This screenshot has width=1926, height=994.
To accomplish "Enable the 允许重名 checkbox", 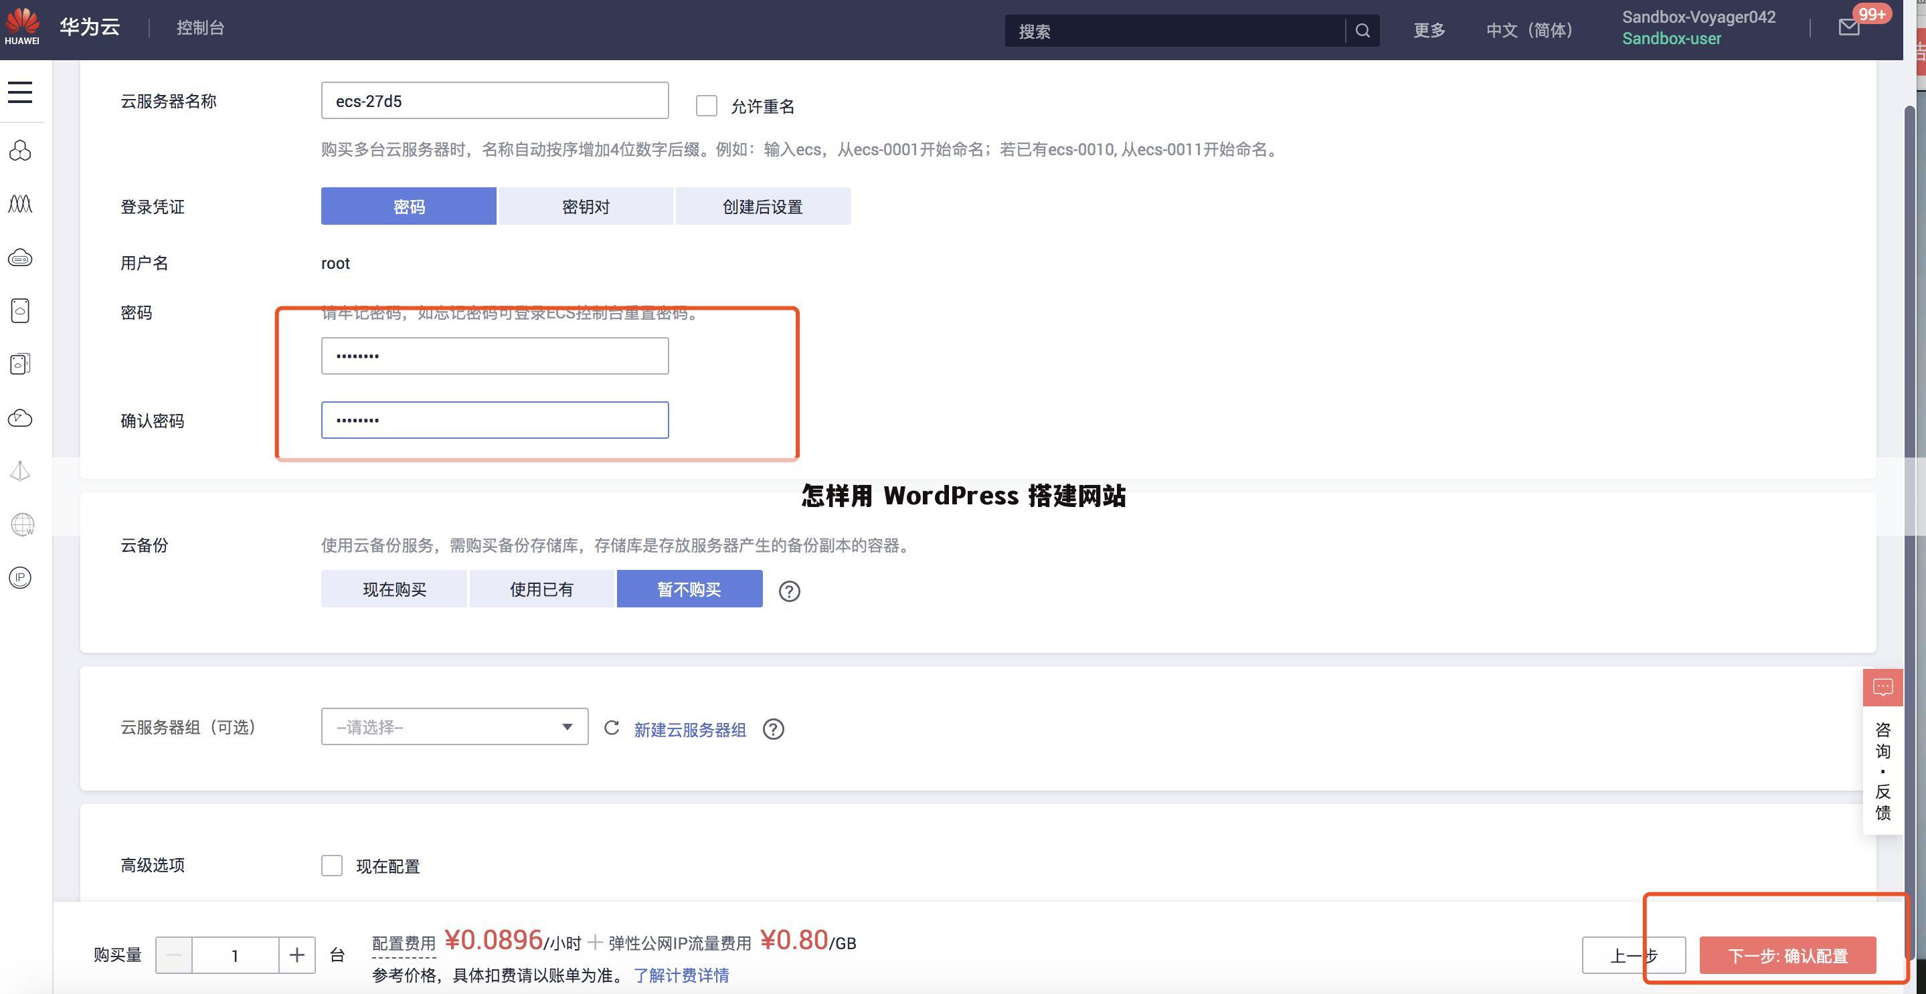I will (707, 106).
